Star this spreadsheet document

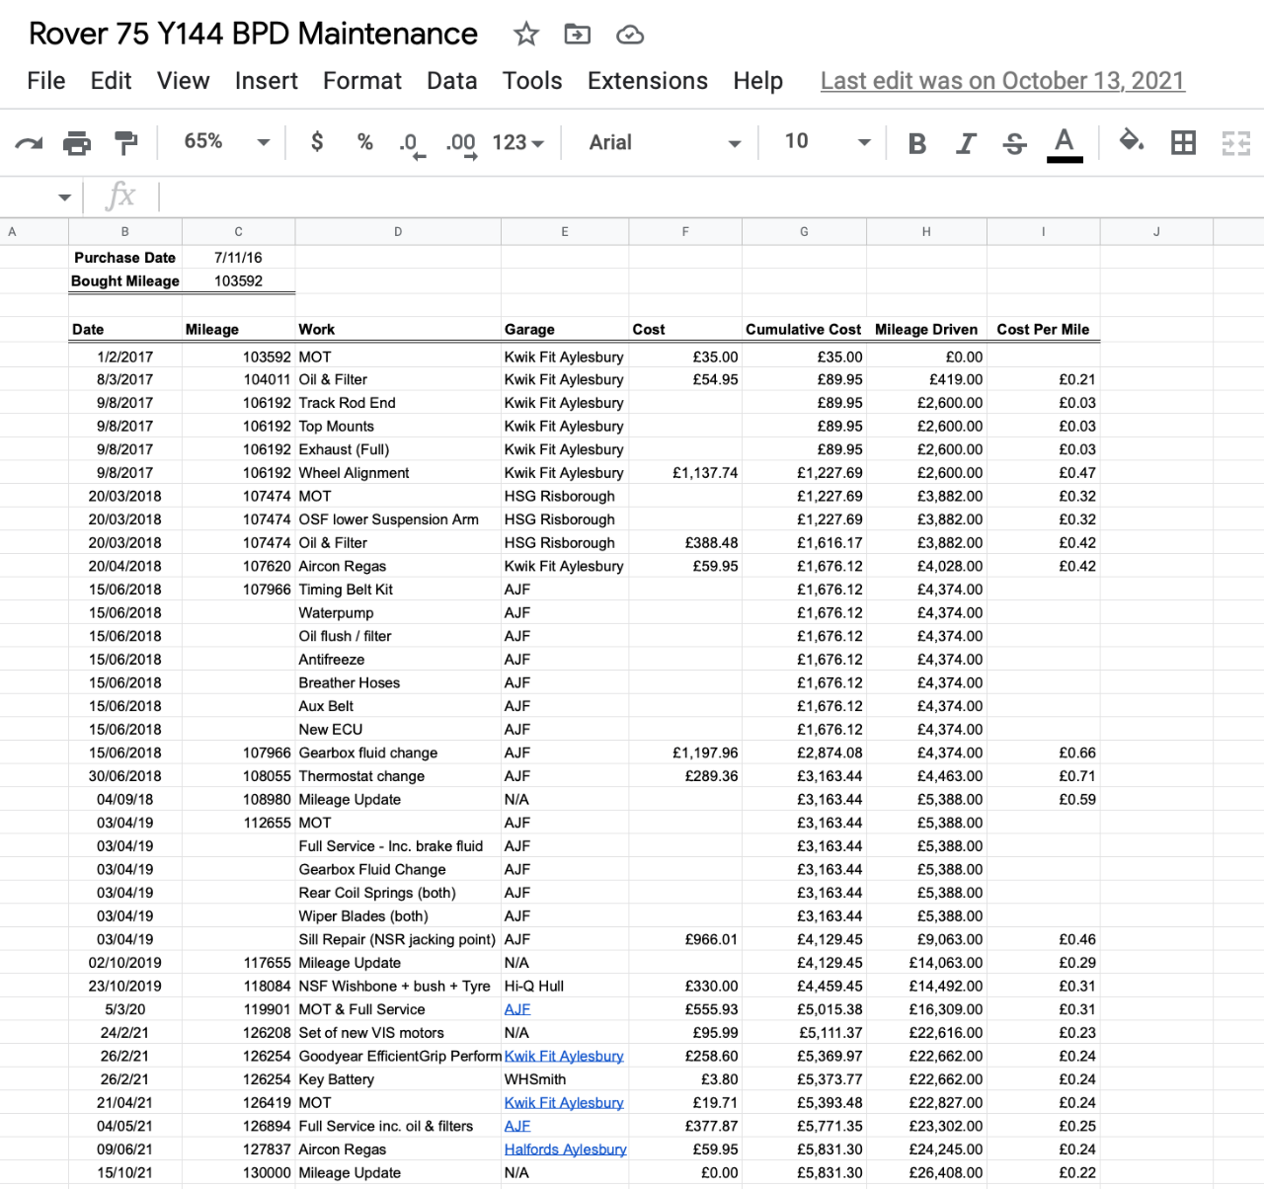point(526,35)
